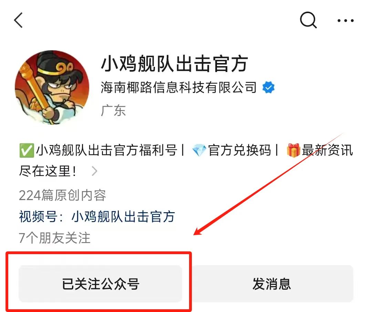Open 视频号 link 小鸡舰队出击官方
Image resolution: width=372 pixels, height=312 pixels.
click(x=123, y=216)
